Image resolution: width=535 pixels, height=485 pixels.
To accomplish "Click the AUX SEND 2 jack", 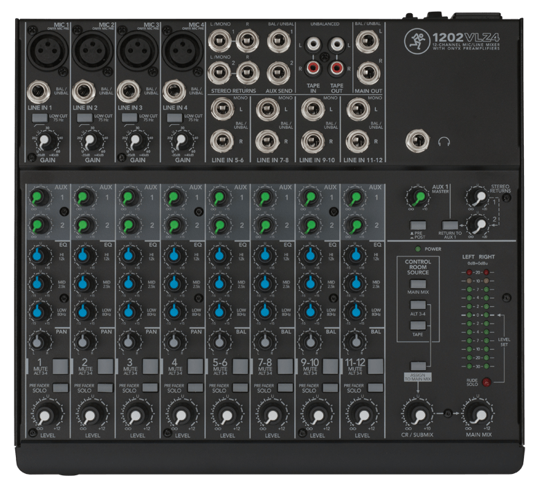I will coord(278,73).
